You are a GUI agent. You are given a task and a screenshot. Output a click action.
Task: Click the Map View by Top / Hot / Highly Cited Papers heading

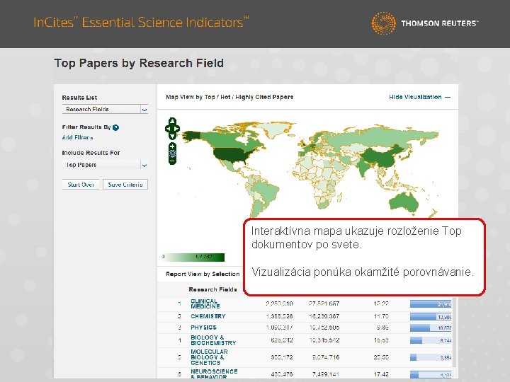229,97
